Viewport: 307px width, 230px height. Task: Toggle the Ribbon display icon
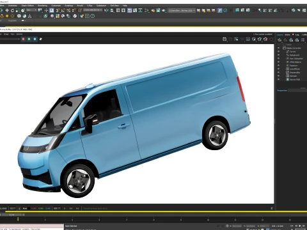(130, 10)
